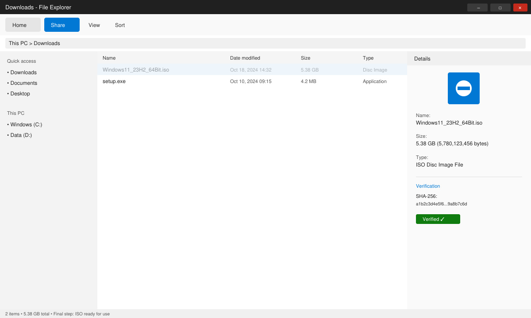Maximize the File Explorer window
The width and height of the screenshot is (531, 318).
click(x=500, y=8)
